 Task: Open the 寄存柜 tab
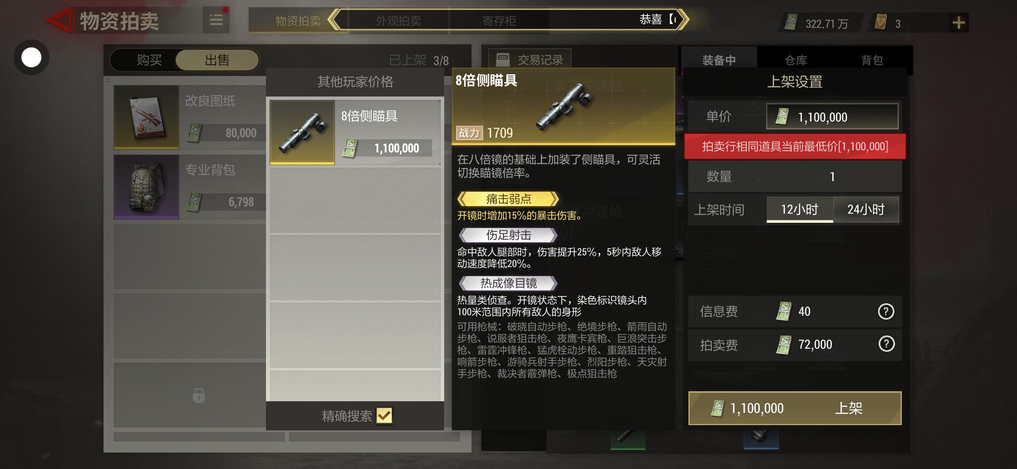[499, 21]
